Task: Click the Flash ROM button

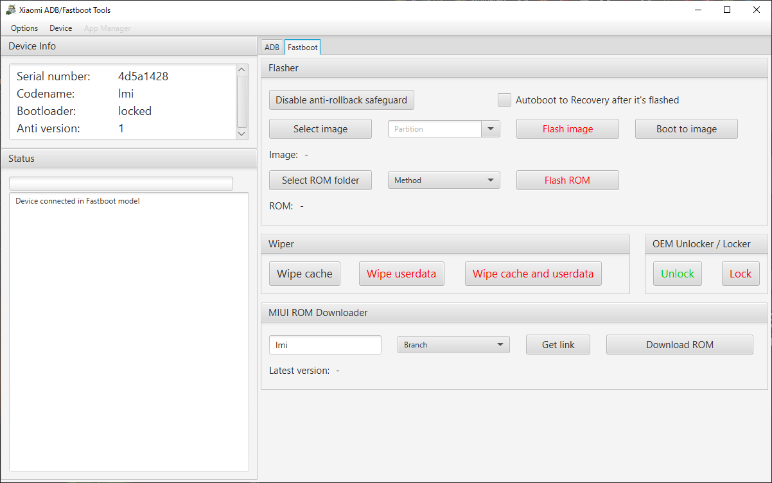Action: coord(568,180)
